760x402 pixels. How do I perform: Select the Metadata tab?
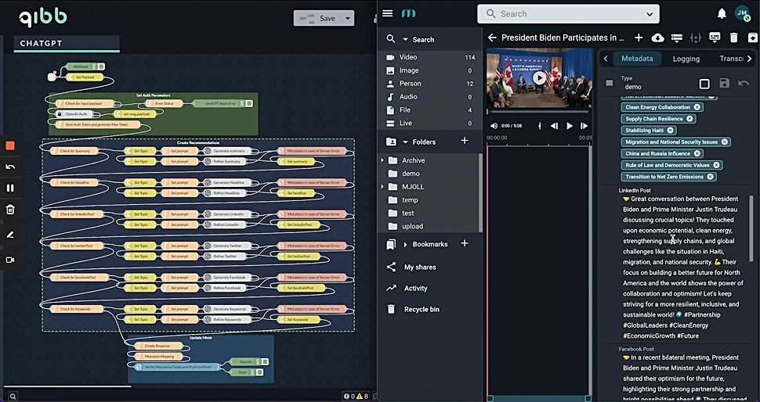(637, 59)
